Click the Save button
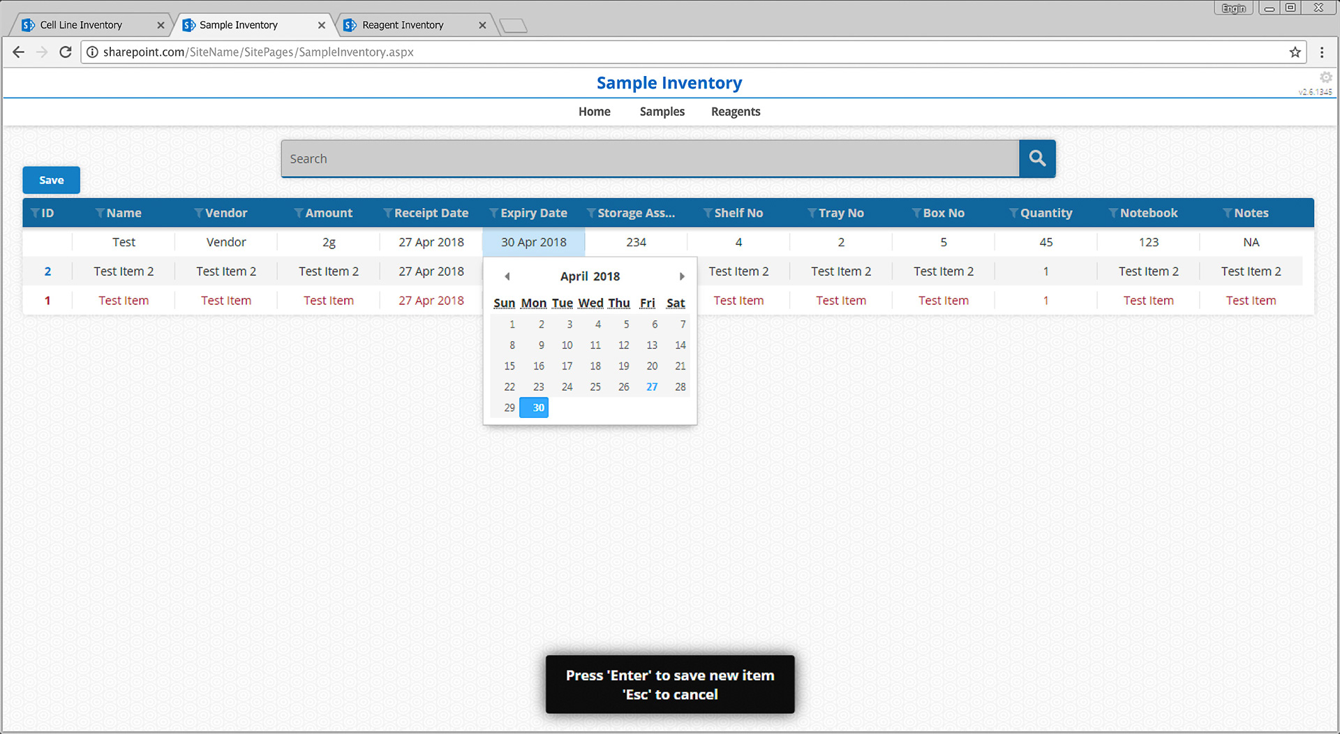The height and width of the screenshot is (734, 1340). coord(51,180)
